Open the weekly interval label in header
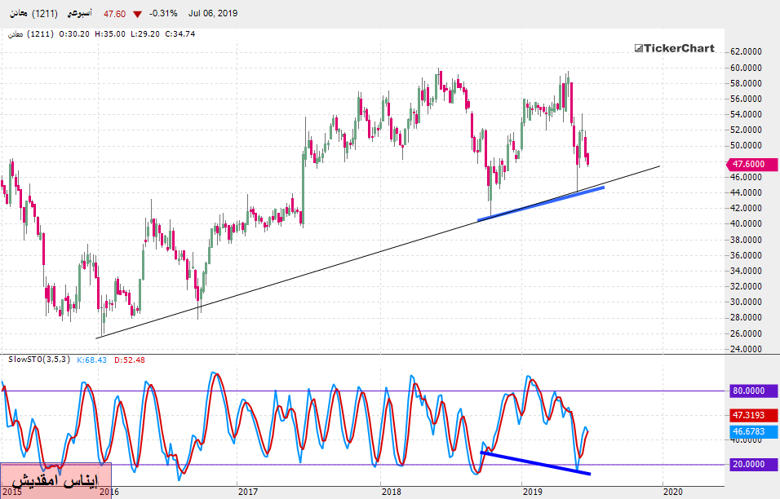Viewport: 780px width, 499px height. pyautogui.click(x=78, y=15)
